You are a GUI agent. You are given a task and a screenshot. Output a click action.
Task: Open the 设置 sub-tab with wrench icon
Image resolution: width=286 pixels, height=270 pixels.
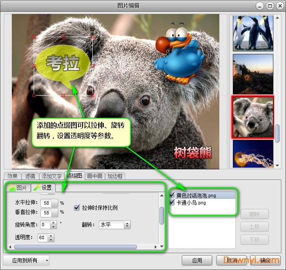pyautogui.click(x=43, y=187)
